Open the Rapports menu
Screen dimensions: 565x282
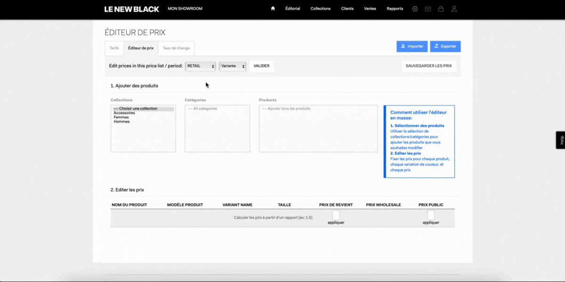pyautogui.click(x=395, y=8)
